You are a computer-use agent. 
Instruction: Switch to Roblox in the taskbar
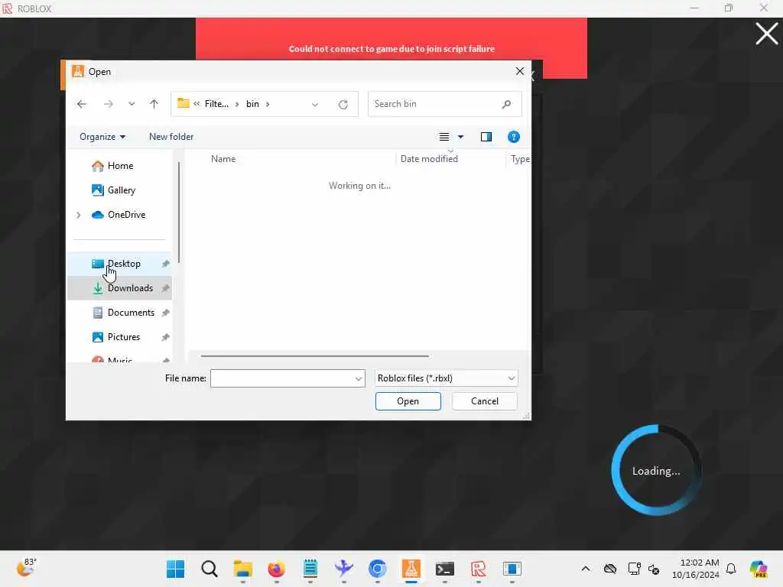(479, 569)
